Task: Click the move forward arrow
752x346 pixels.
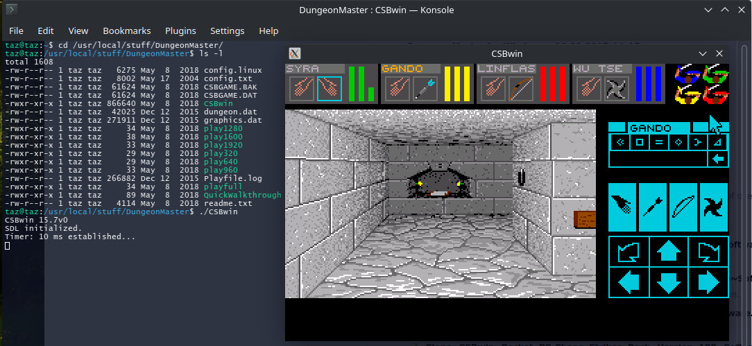Action: (668, 251)
